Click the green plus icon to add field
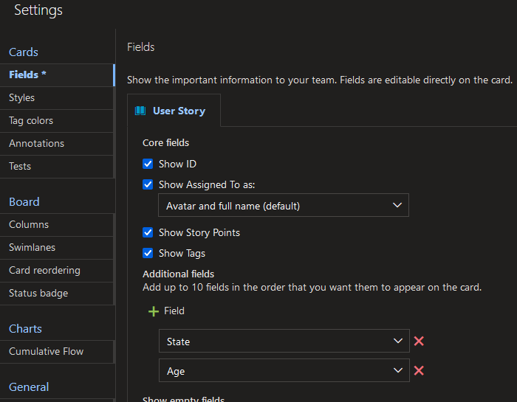This screenshot has height=402, width=517. click(x=154, y=311)
